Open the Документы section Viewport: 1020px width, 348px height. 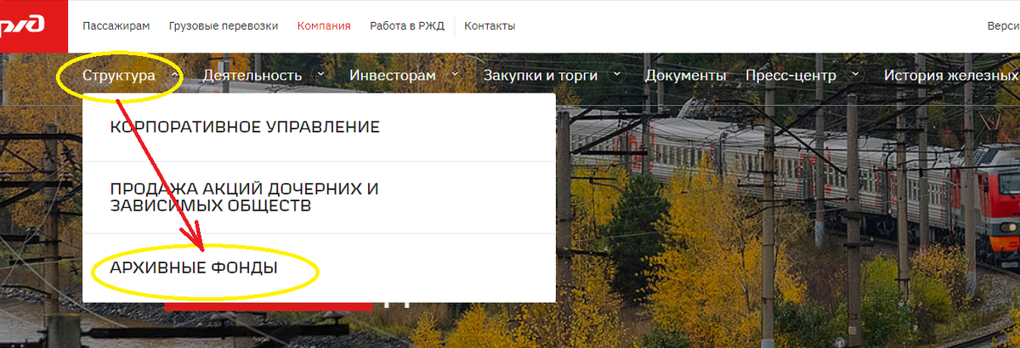685,76
